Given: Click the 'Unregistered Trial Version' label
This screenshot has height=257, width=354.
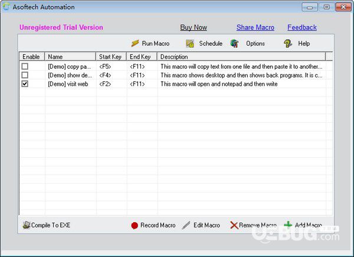Looking at the screenshot, I should (61, 27).
